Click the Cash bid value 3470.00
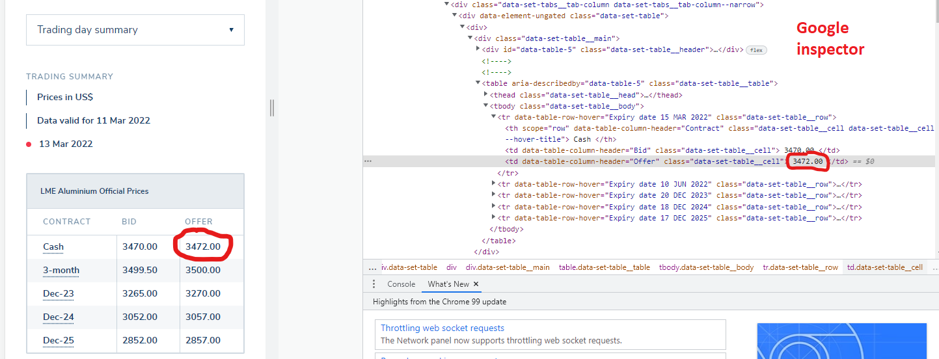The height and width of the screenshot is (359, 939). pos(139,247)
